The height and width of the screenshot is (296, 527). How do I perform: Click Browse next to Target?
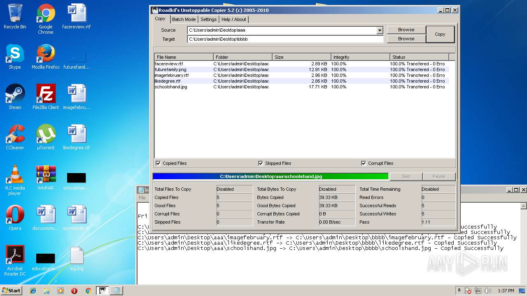click(406, 39)
